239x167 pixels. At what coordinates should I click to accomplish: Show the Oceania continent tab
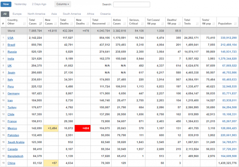point(105,14)
